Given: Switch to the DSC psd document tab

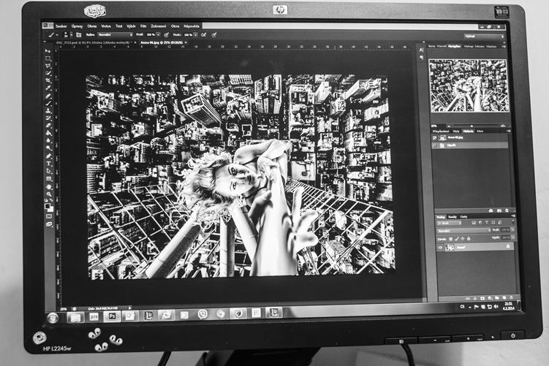Looking at the screenshot, I should [x=93, y=42].
